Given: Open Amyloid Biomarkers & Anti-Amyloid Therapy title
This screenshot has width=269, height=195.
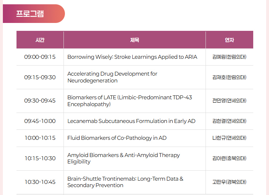Looking at the screenshot, I should 123,158.
